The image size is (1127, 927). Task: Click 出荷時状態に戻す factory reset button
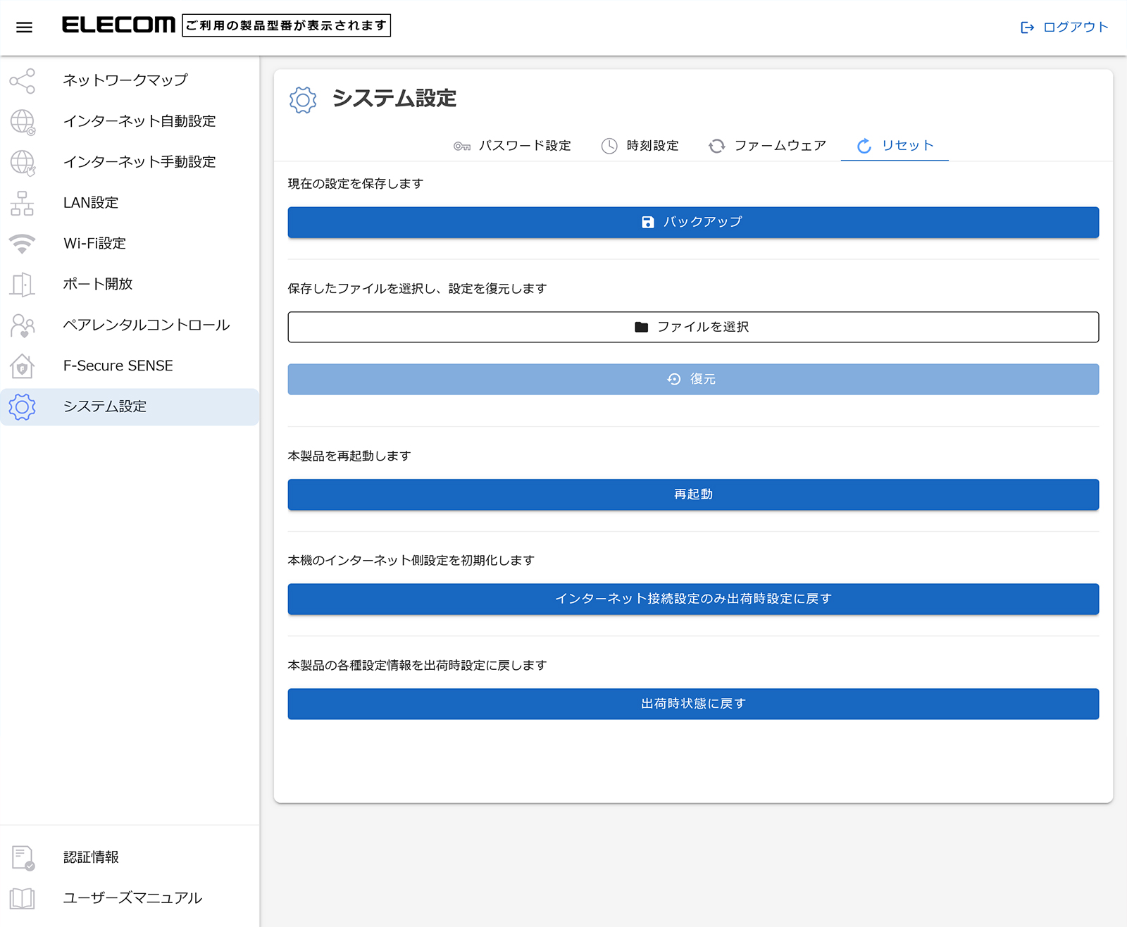click(x=693, y=704)
